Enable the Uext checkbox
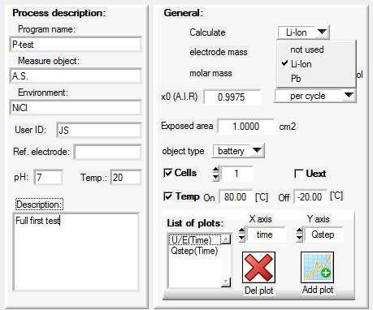This screenshot has width=373, height=310. (x=298, y=174)
